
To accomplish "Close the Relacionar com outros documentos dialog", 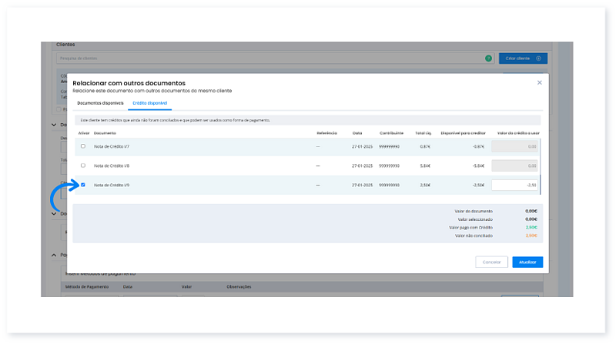I will click(539, 82).
